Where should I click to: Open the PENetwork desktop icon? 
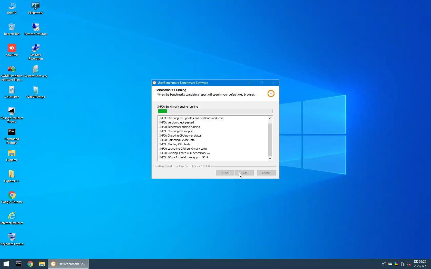[36, 8]
